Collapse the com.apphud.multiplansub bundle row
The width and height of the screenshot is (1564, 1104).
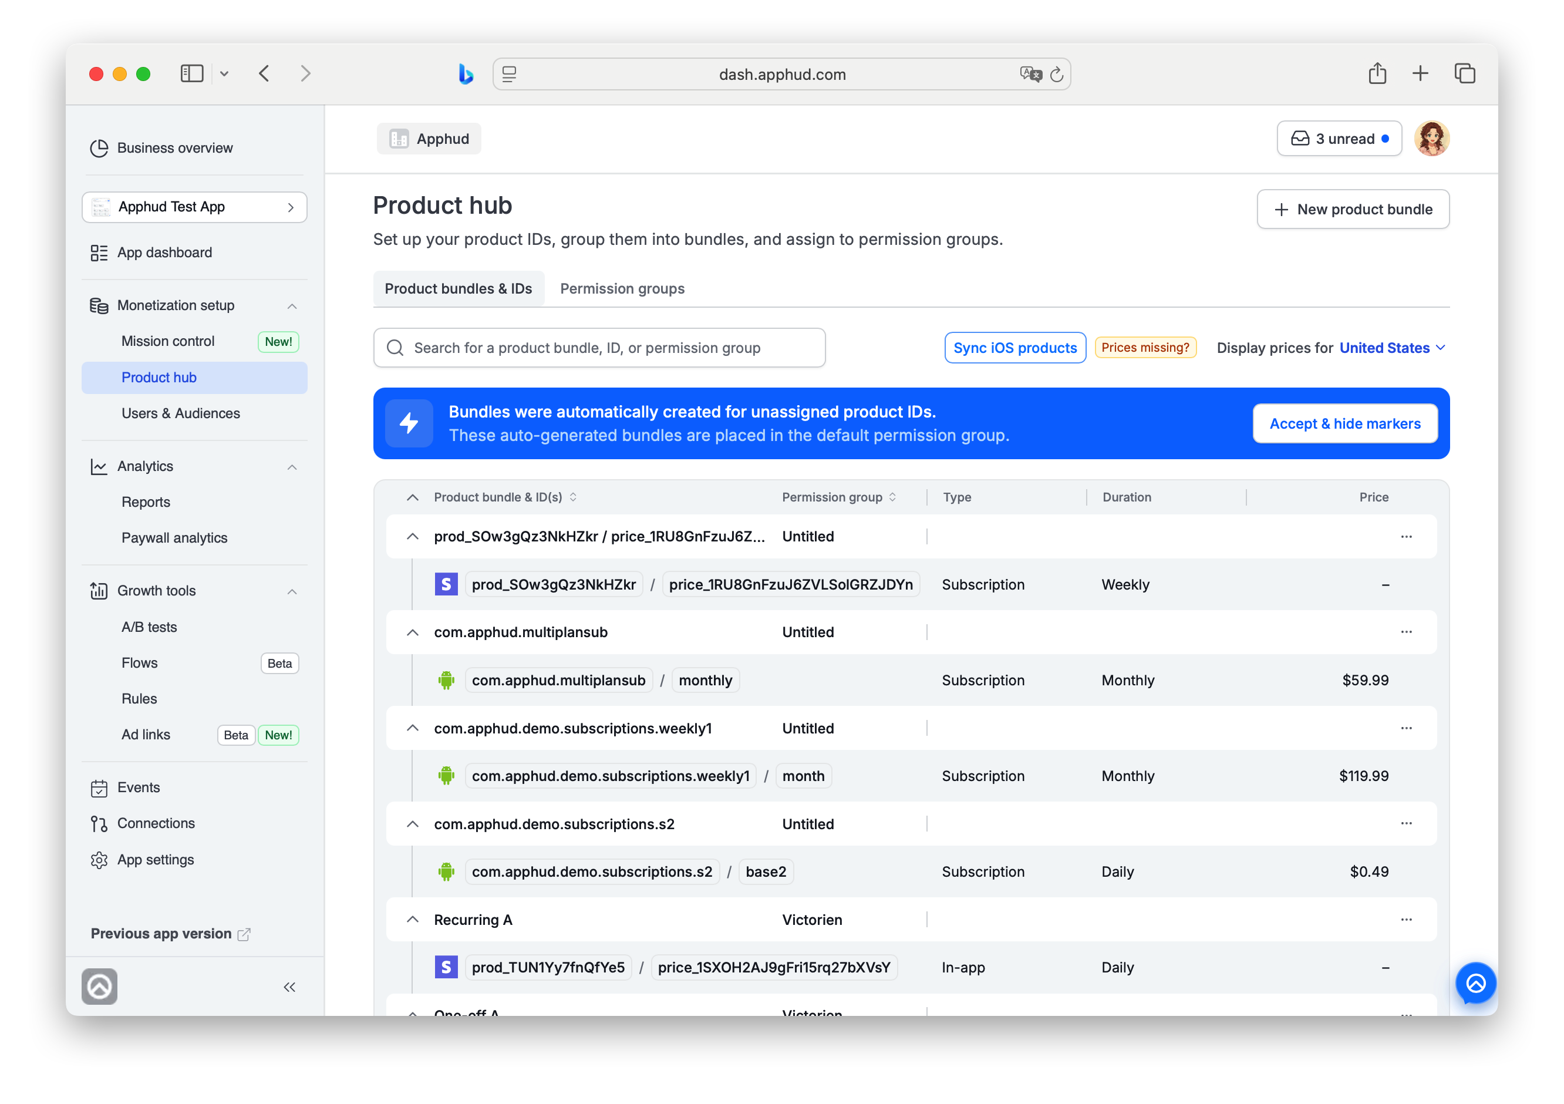coord(412,632)
